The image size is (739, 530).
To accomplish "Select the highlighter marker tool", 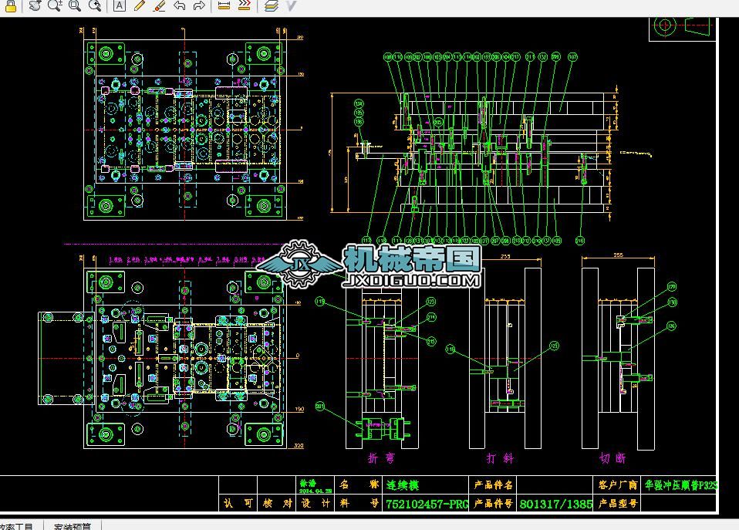I will (160, 5).
